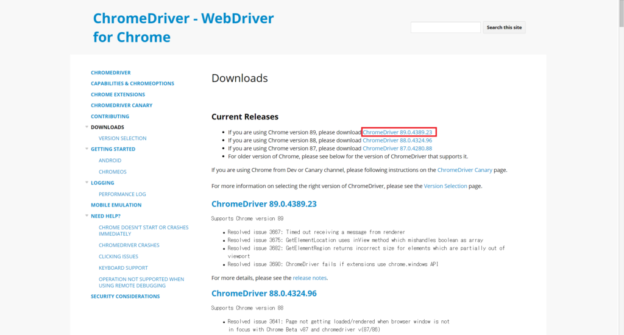Download ChromeDriver 89.0.4389.23 from Current Releases list
Image resolution: width=624 pixels, height=335 pixels.
(397, 132)
